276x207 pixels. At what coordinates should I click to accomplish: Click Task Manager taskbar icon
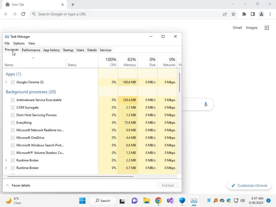(x=194, y=201)
